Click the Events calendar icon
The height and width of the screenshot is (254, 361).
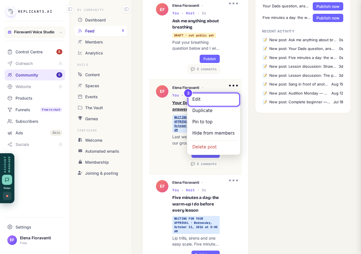pyautogui.click(x=80, y=97)
